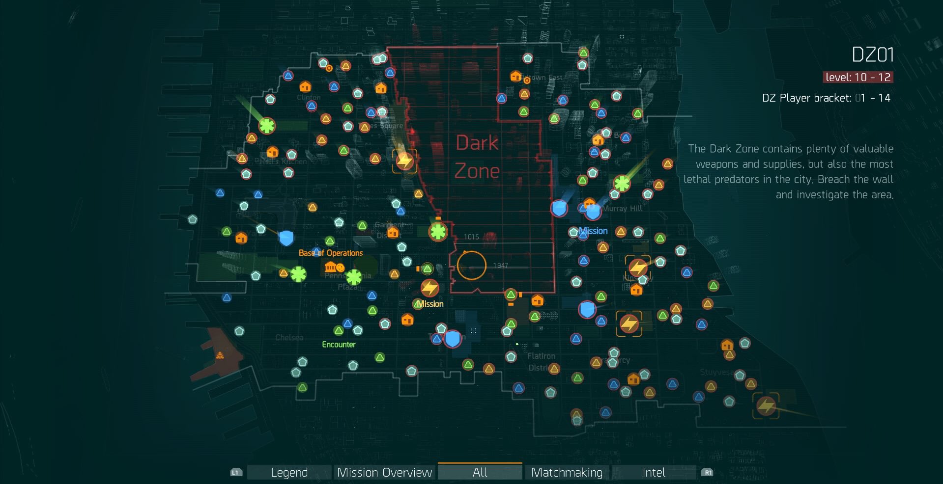Click orange circle cursor inside Dark Zone
The width and height of the screenshot is (943, 484).
coord(471,265)
